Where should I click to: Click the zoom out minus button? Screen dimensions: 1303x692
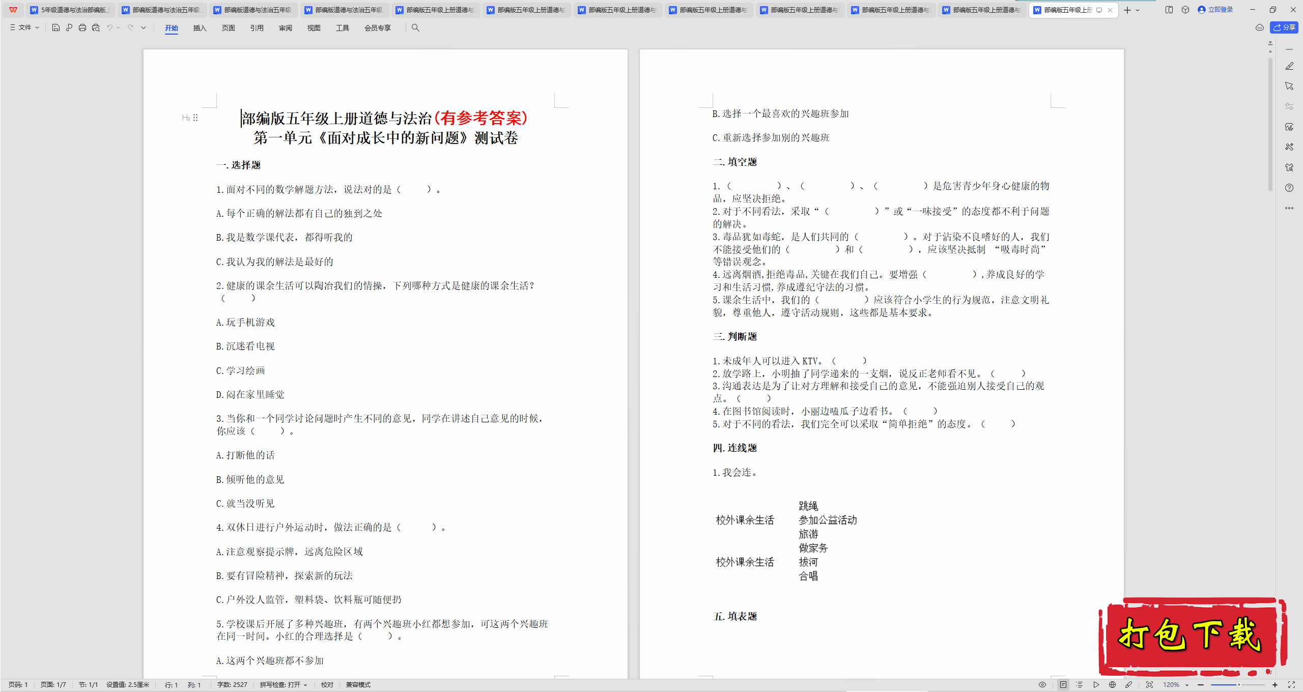[1201, 685]
